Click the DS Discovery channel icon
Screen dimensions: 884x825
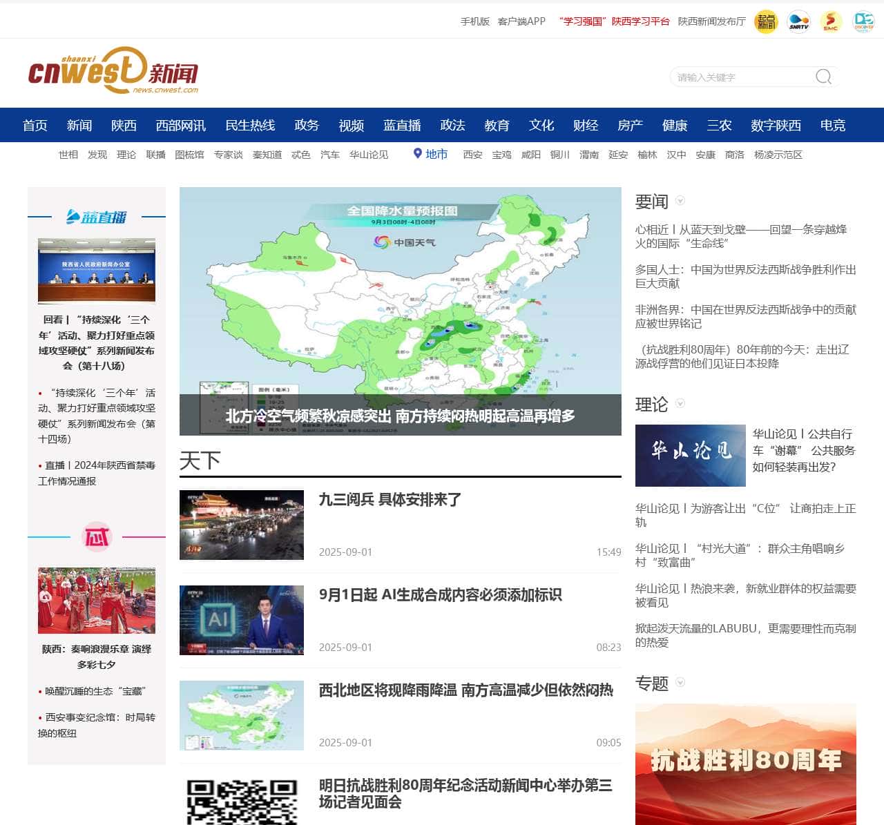tap(863, 21)
